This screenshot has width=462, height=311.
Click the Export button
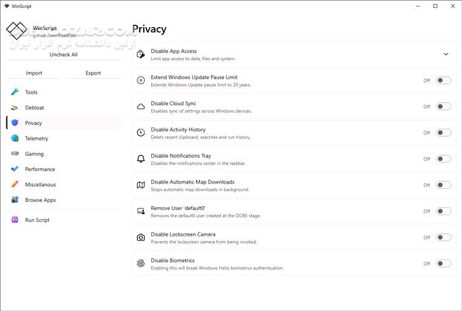pos(93,73)
